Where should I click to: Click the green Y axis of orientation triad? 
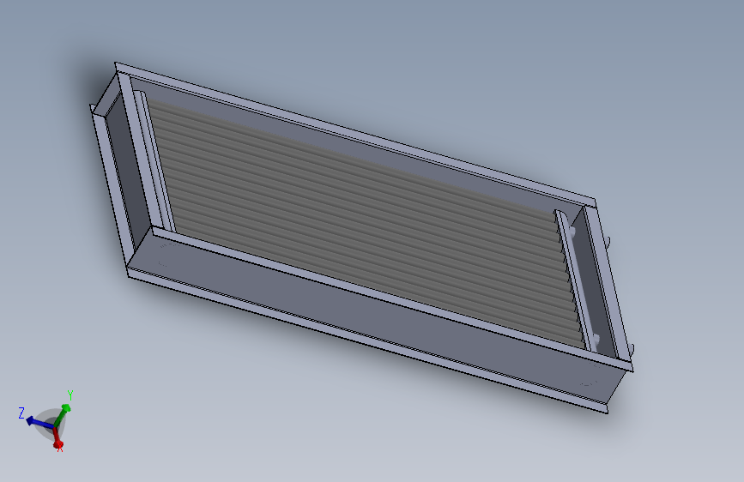[x=62, y=415]
